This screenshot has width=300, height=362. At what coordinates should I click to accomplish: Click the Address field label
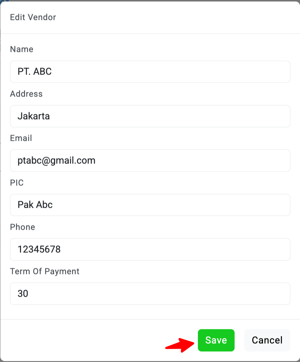[x=26, y=94]
